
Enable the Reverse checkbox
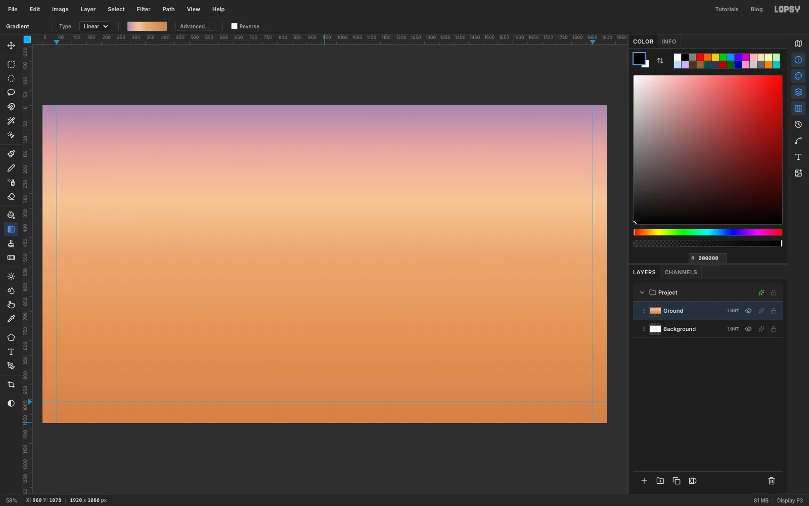click(x=234, y=26)
